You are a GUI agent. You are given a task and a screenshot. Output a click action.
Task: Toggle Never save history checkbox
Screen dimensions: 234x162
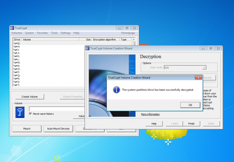(31, 114)
